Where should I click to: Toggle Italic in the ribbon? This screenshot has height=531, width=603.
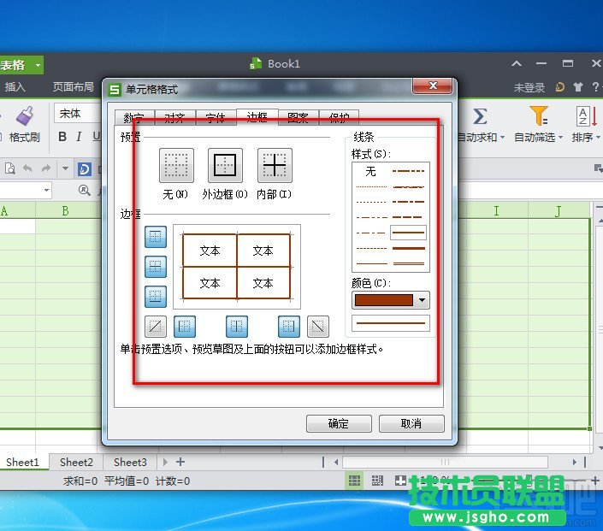(x=79, y=136)
